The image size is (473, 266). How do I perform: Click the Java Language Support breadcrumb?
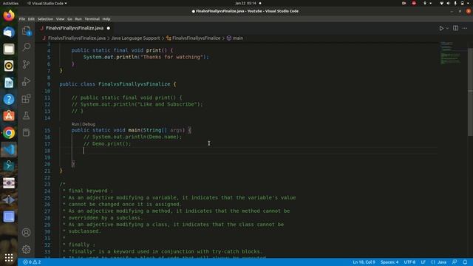pyautogui.click(x=135, y=38)
